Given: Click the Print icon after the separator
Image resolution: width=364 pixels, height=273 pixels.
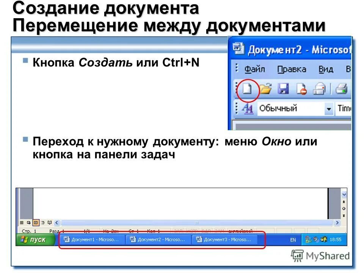Looking at the screenshot, I should pyautogui.click(x=342, y=89).
